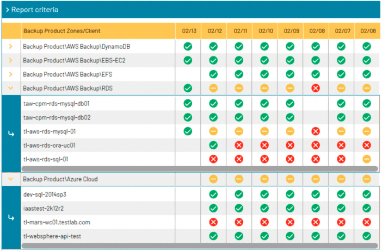Select client tl-websphere-api-test
Viewport: 382px width, 252px height.
(x=52, y=236)
